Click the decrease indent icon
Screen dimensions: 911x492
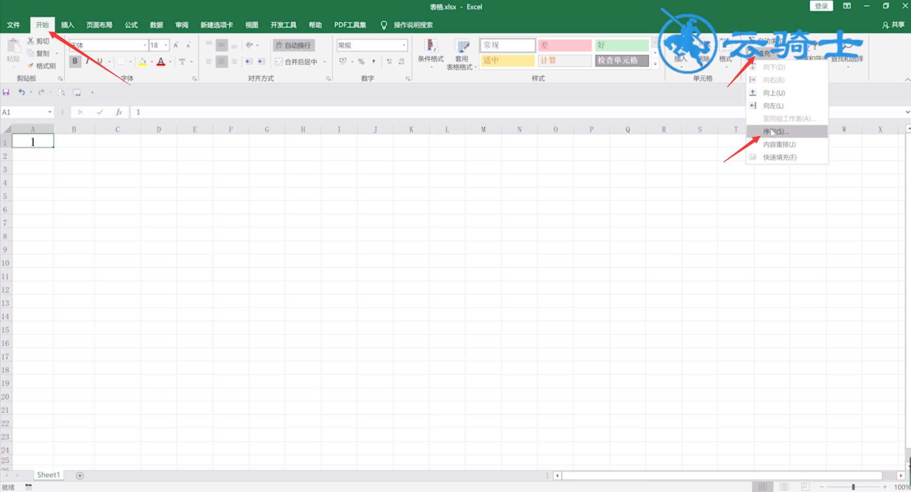tap(249, 61)
